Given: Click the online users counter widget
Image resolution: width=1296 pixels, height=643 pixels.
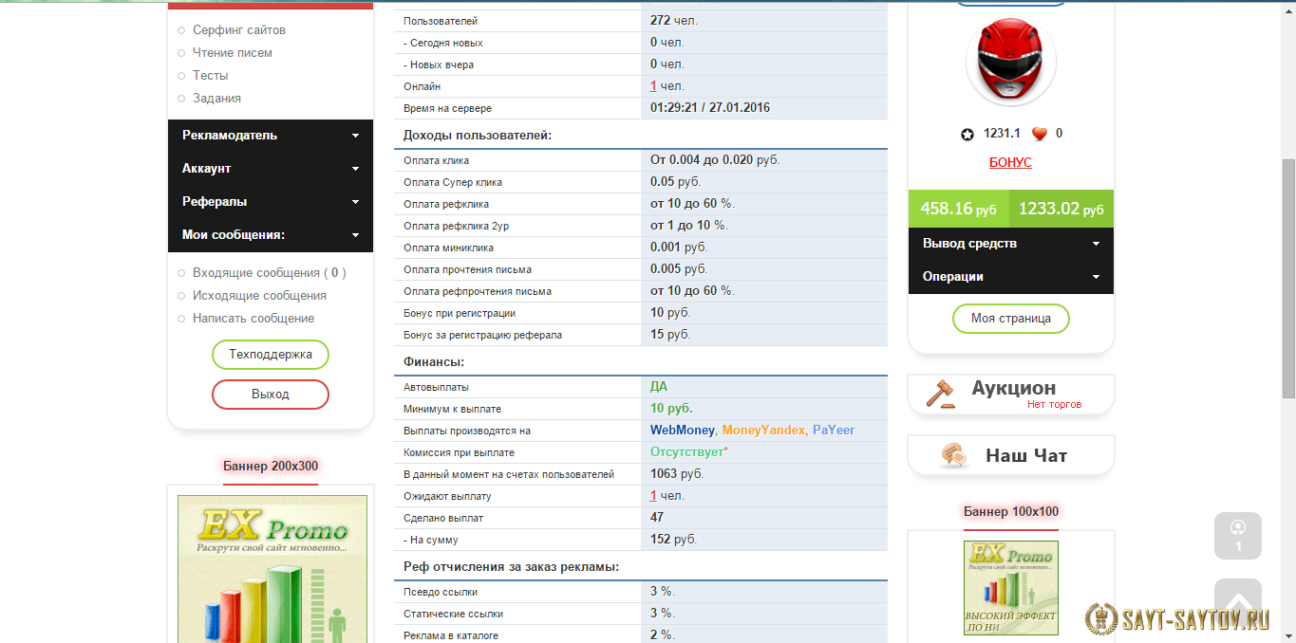Looking at the screenshot, I should coord(1237,536).
